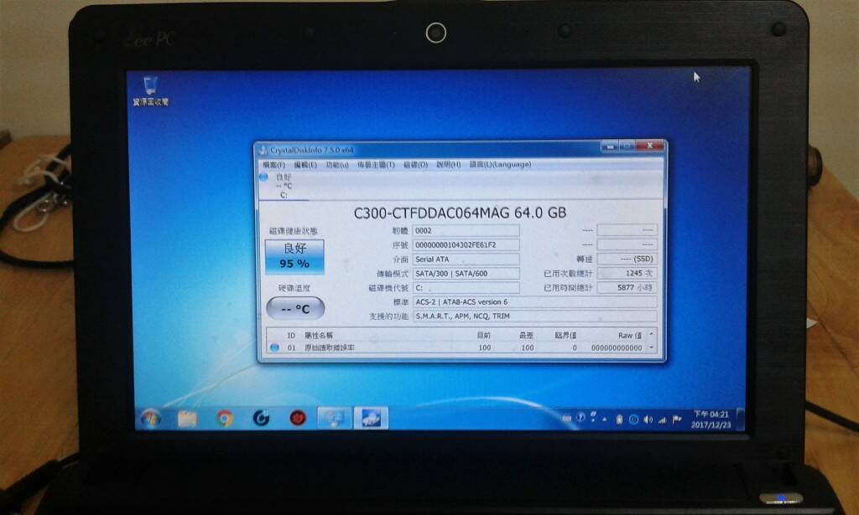Switch to the sixth taskbar app button
This screenshot has height=515, width=859.
coord(334,418)
